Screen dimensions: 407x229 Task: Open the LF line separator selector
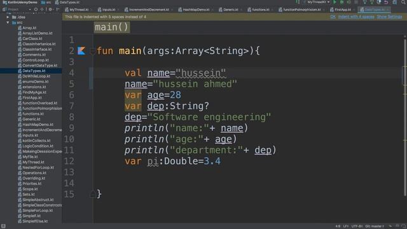[x=346, y=226]
